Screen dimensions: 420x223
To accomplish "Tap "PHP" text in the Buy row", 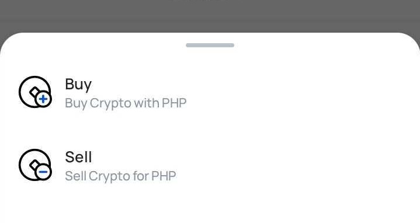I will coord(174,103).
